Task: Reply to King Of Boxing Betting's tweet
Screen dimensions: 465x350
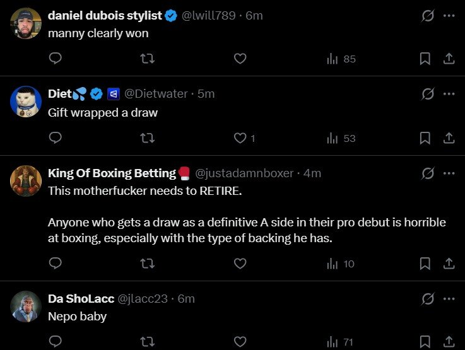Action: (55, 264)
